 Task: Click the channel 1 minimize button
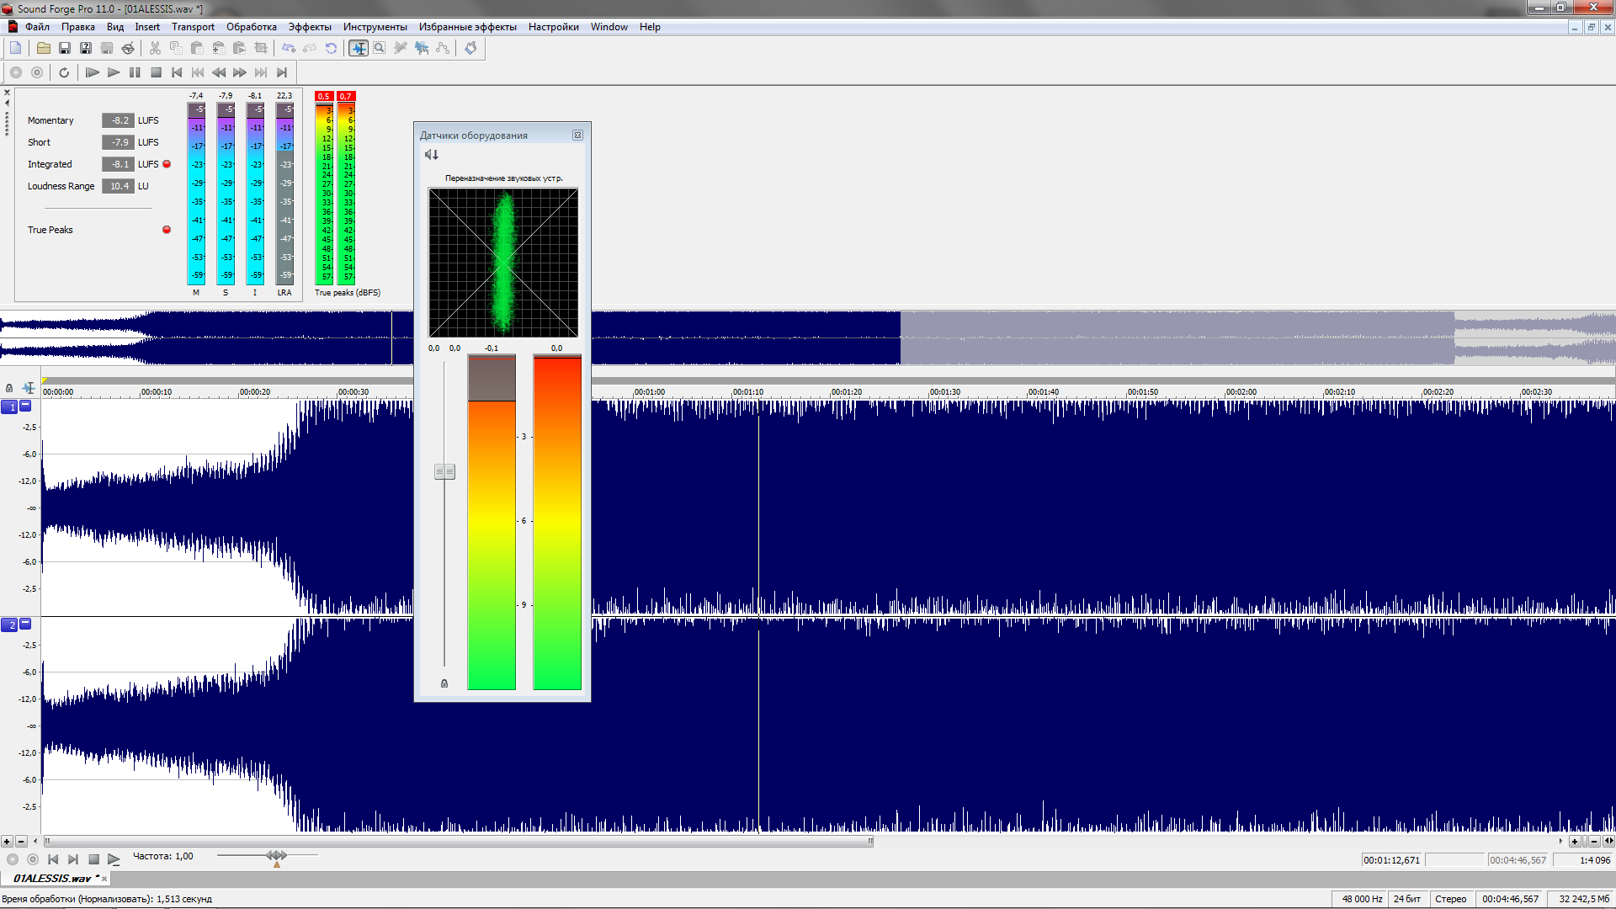coord(26,406)
